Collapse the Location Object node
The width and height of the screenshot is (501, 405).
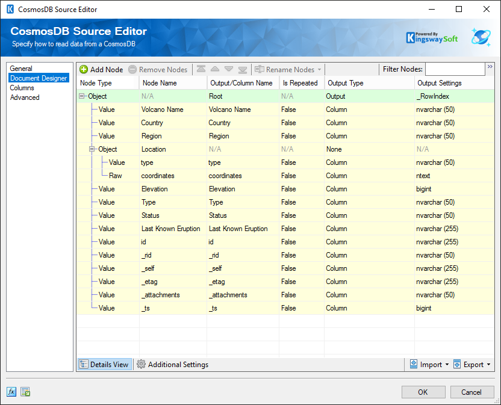[x=92, y=149]
